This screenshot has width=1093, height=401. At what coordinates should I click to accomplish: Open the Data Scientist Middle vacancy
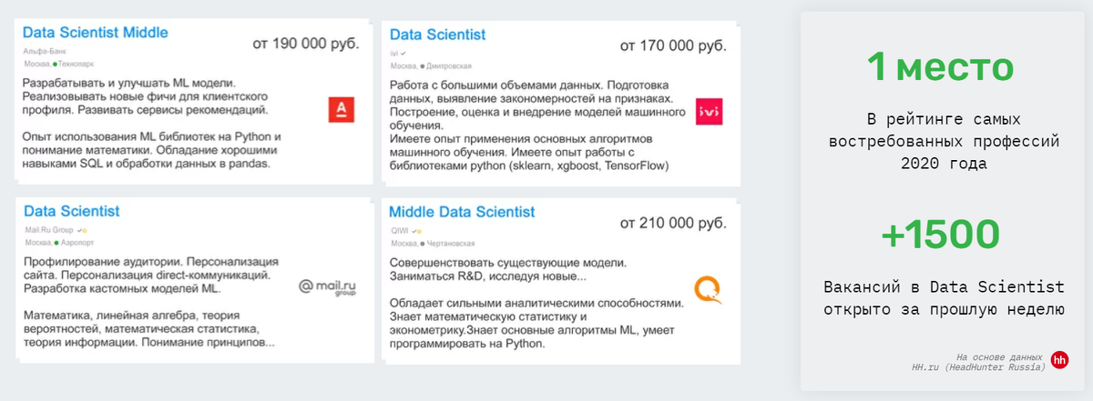point(96,32)
